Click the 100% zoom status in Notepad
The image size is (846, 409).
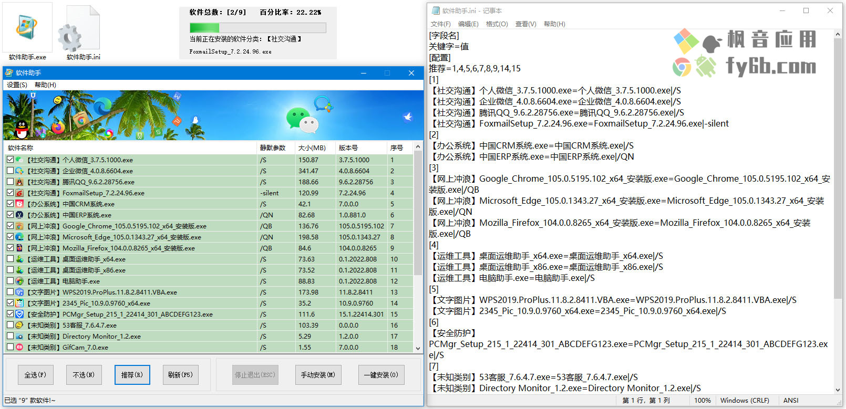click(703, 400)
